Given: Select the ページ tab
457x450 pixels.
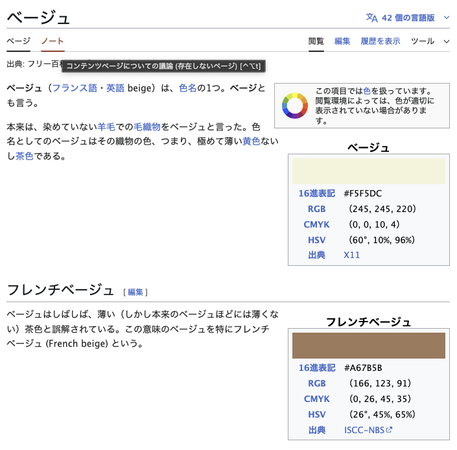Looking at the screenshot, I should (18, 41).
